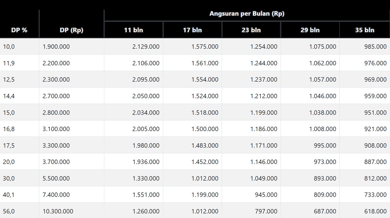Screen dimensions: 390x218
Task: Click the DP (Rp) column header
Action: point(72,30)
